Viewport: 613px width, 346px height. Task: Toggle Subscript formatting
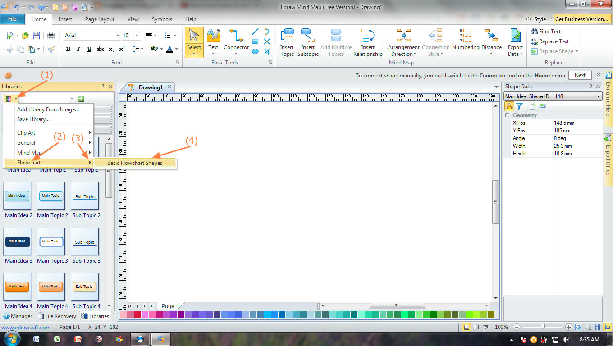coord(112,49)
